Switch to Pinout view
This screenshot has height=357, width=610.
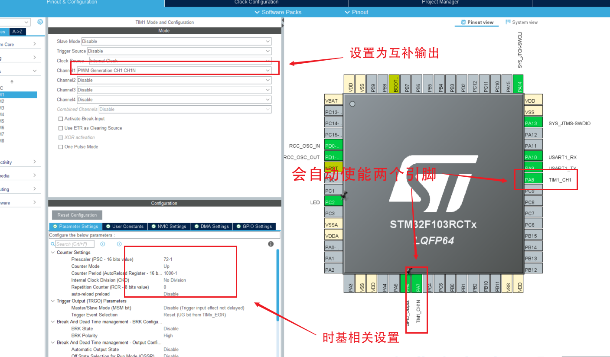pos(477,22)
